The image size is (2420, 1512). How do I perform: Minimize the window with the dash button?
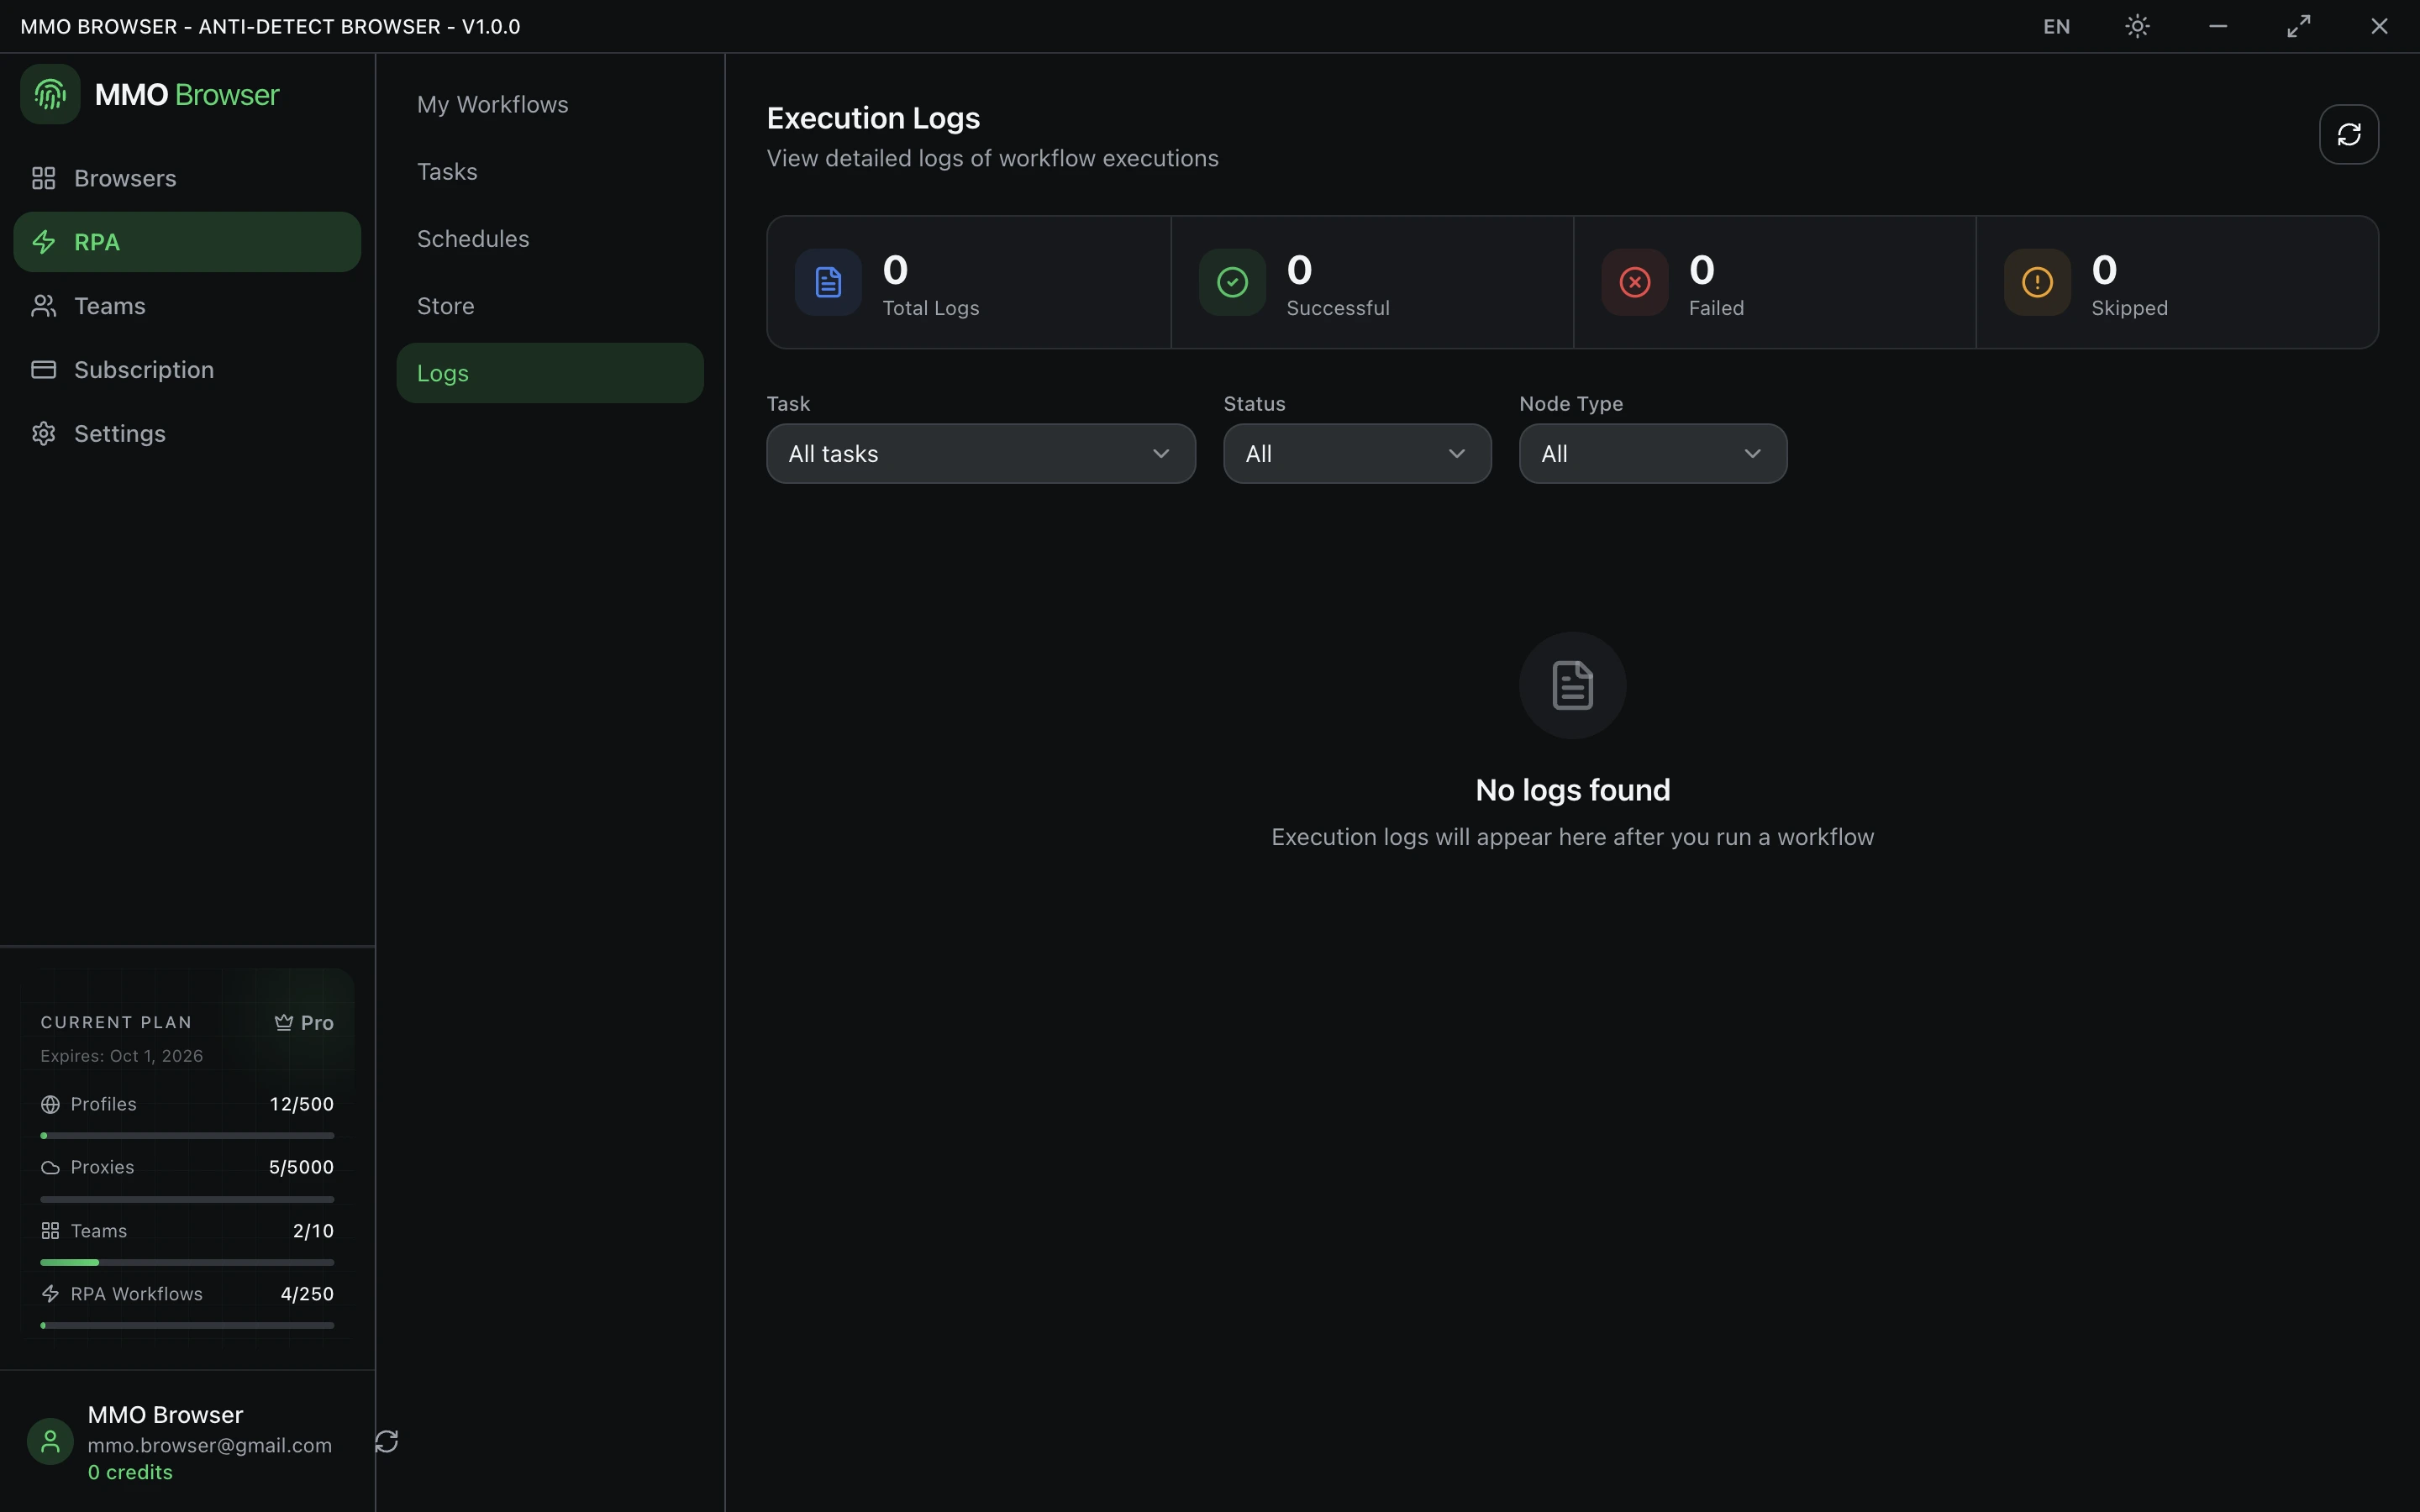pyautogui.click(x=2217, y=27)
